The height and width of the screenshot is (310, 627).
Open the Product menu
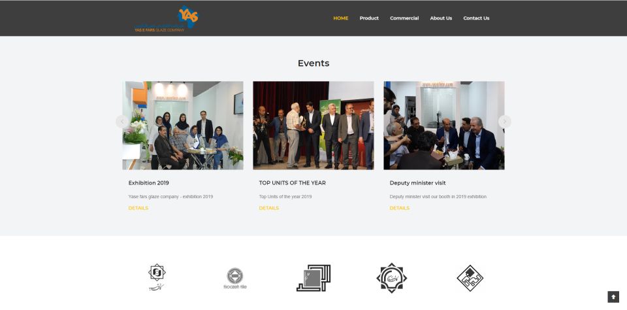tap(369, 18)
